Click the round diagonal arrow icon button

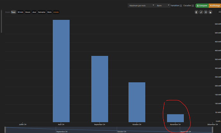click(201, 12)
